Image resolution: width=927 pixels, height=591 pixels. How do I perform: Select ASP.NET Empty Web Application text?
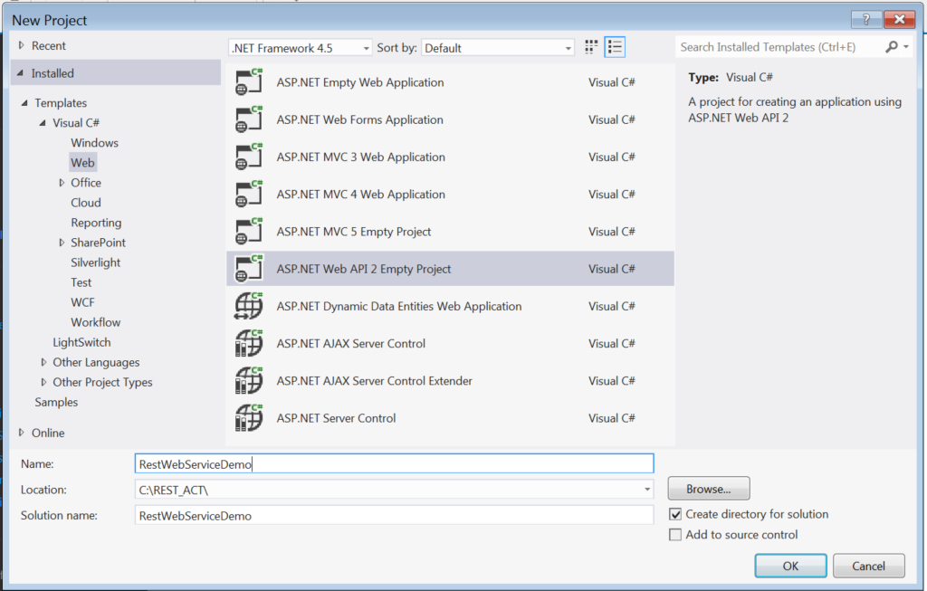tap(360, 82)
